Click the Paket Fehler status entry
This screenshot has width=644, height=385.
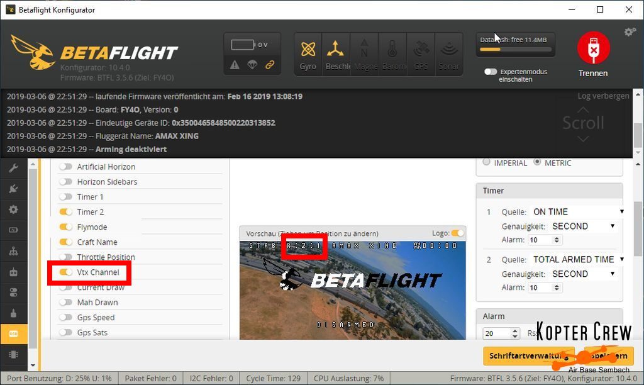point(151,379)
